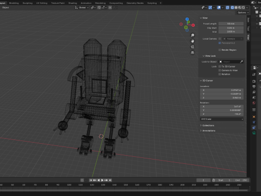Open gizmo options dropdown arrow
The image size is (261, 196).
tap(214, 8)
